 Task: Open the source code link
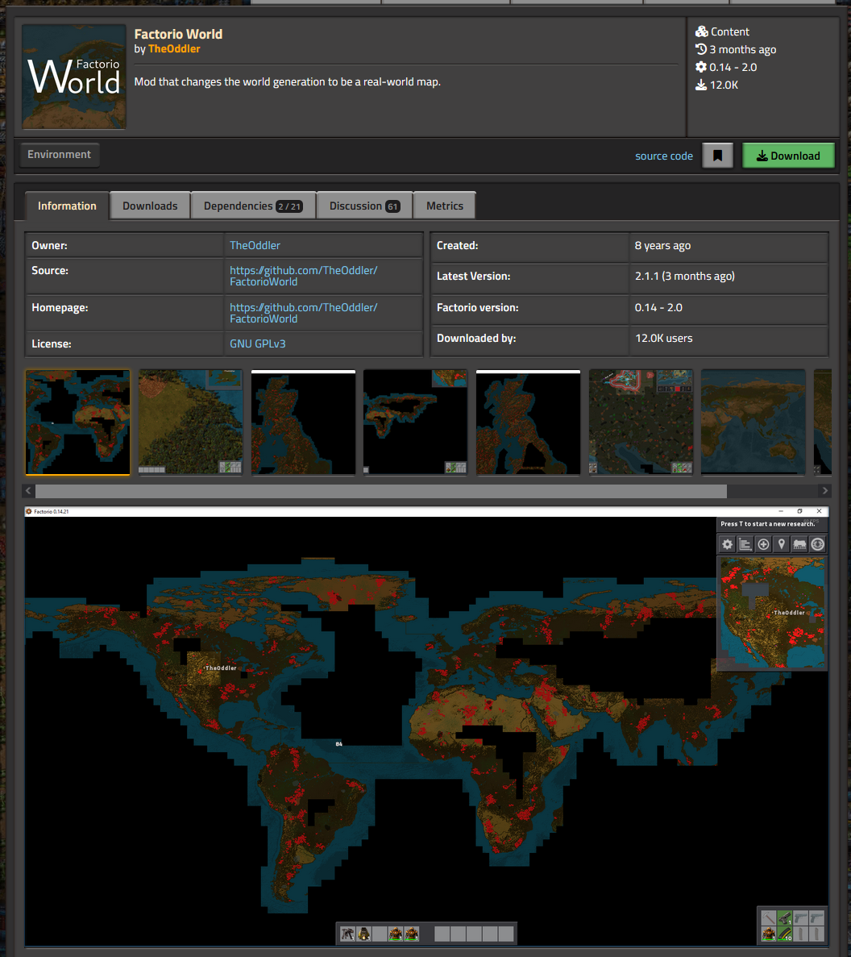[x=663, y=156]
